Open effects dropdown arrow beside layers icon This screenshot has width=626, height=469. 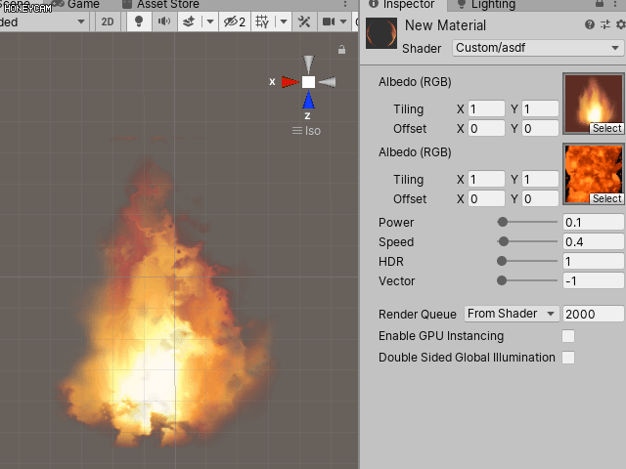click(210, 21)
